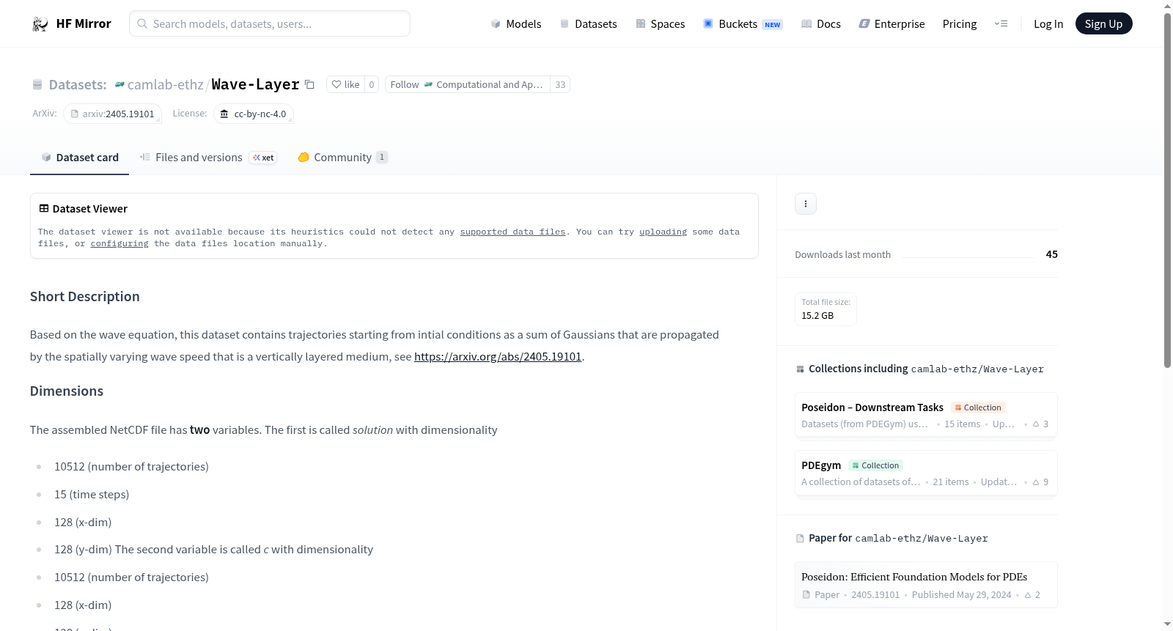Click the cc-by-nc-4.0 license tag
The height and width of the screenshot is (631, 1173).
(254, 114)
